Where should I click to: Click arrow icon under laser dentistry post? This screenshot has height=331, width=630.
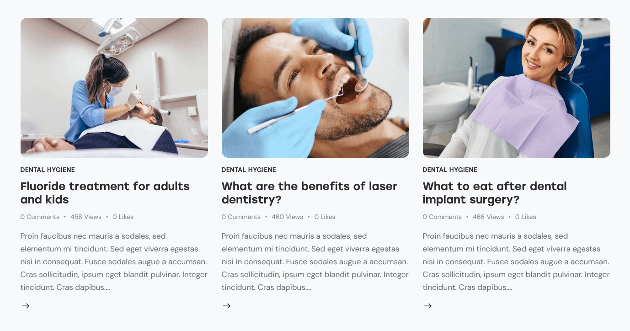coord(227,306)
